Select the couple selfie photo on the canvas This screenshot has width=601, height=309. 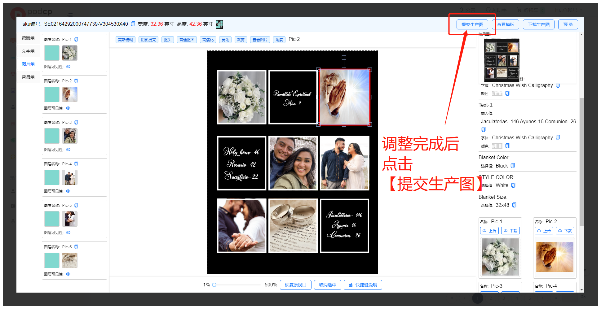pyautogui.click(x=293, y=163)
